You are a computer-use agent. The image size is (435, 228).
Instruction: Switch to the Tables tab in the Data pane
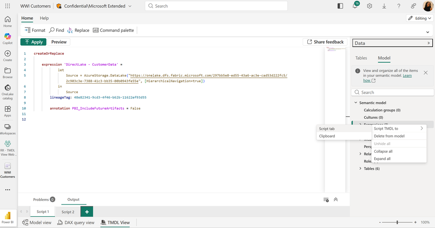[x=361, y=58]
